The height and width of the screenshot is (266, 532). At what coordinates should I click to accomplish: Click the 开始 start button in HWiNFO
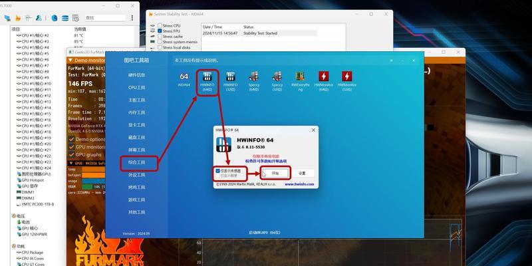[x=275, y=173]
